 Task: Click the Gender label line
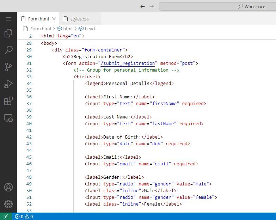point(114,177)
